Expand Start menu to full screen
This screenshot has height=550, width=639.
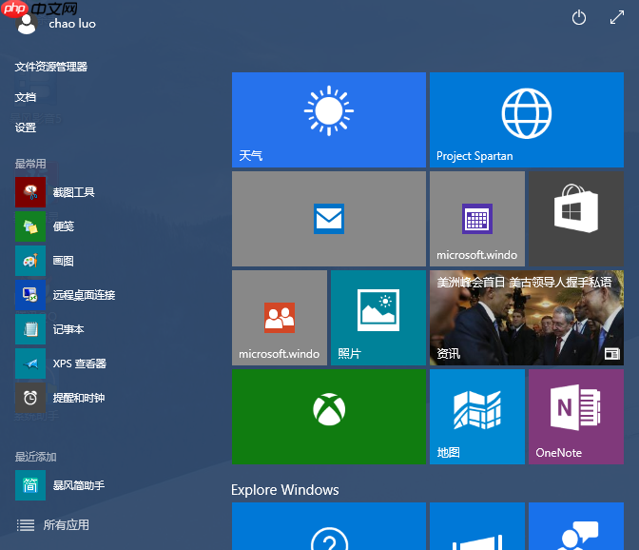[617, 17]
